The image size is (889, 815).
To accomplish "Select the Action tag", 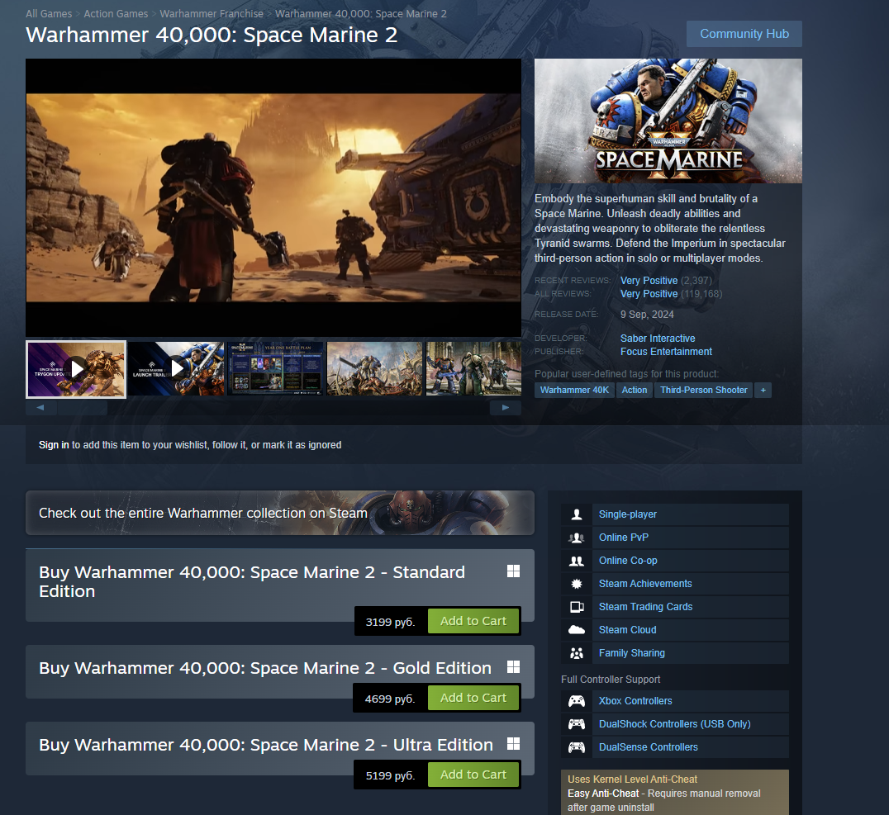I will point(634,390).
